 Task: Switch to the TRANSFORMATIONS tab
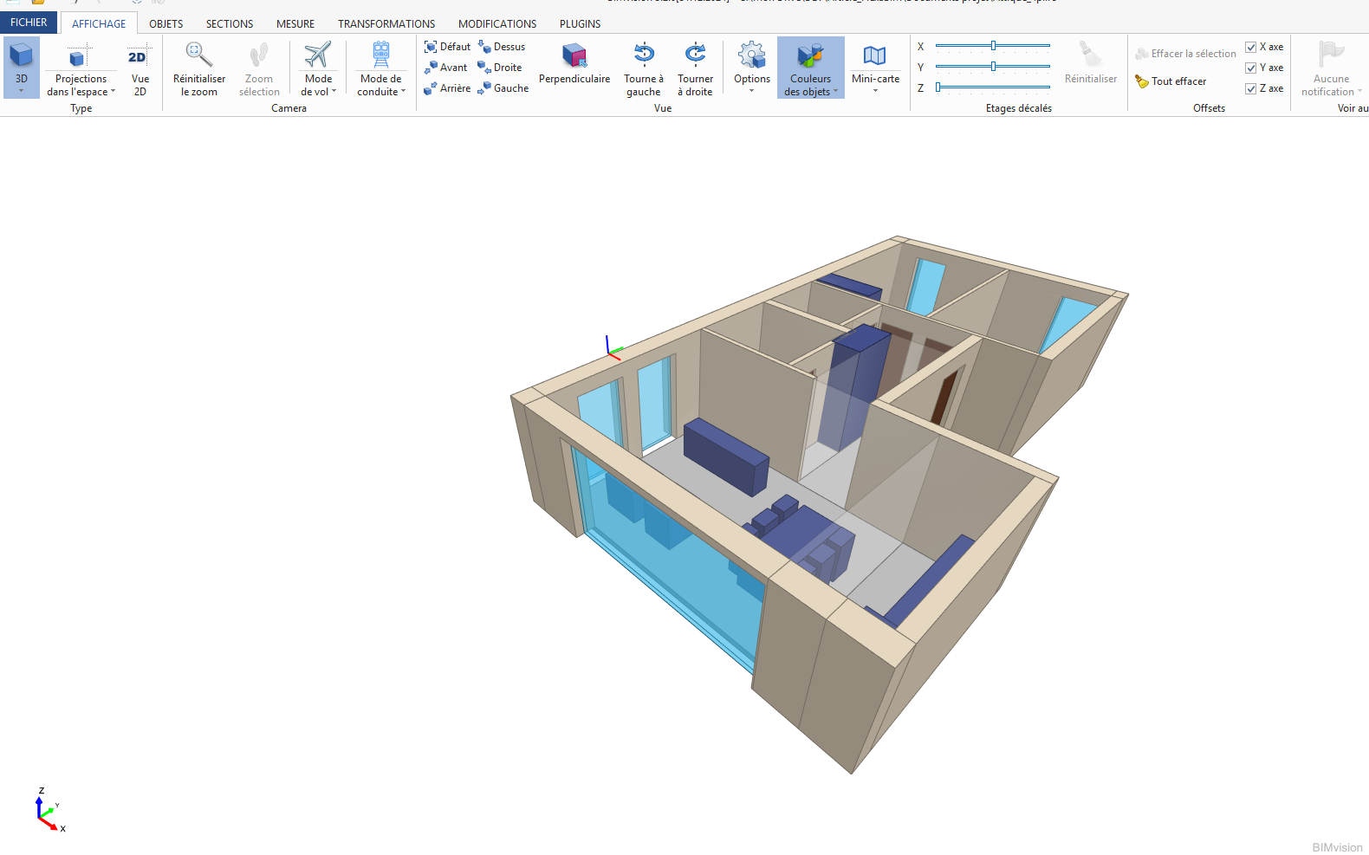[x=386, y=23]
